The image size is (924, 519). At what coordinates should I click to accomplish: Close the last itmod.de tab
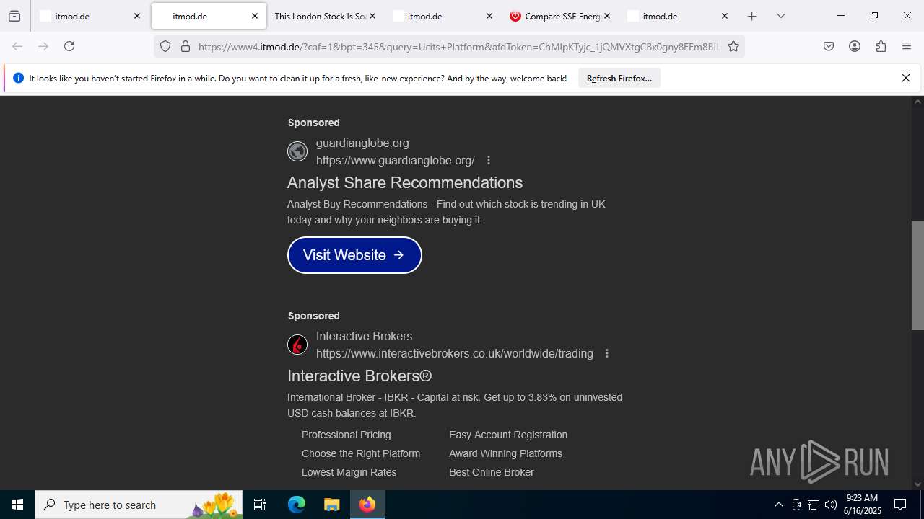725,16
